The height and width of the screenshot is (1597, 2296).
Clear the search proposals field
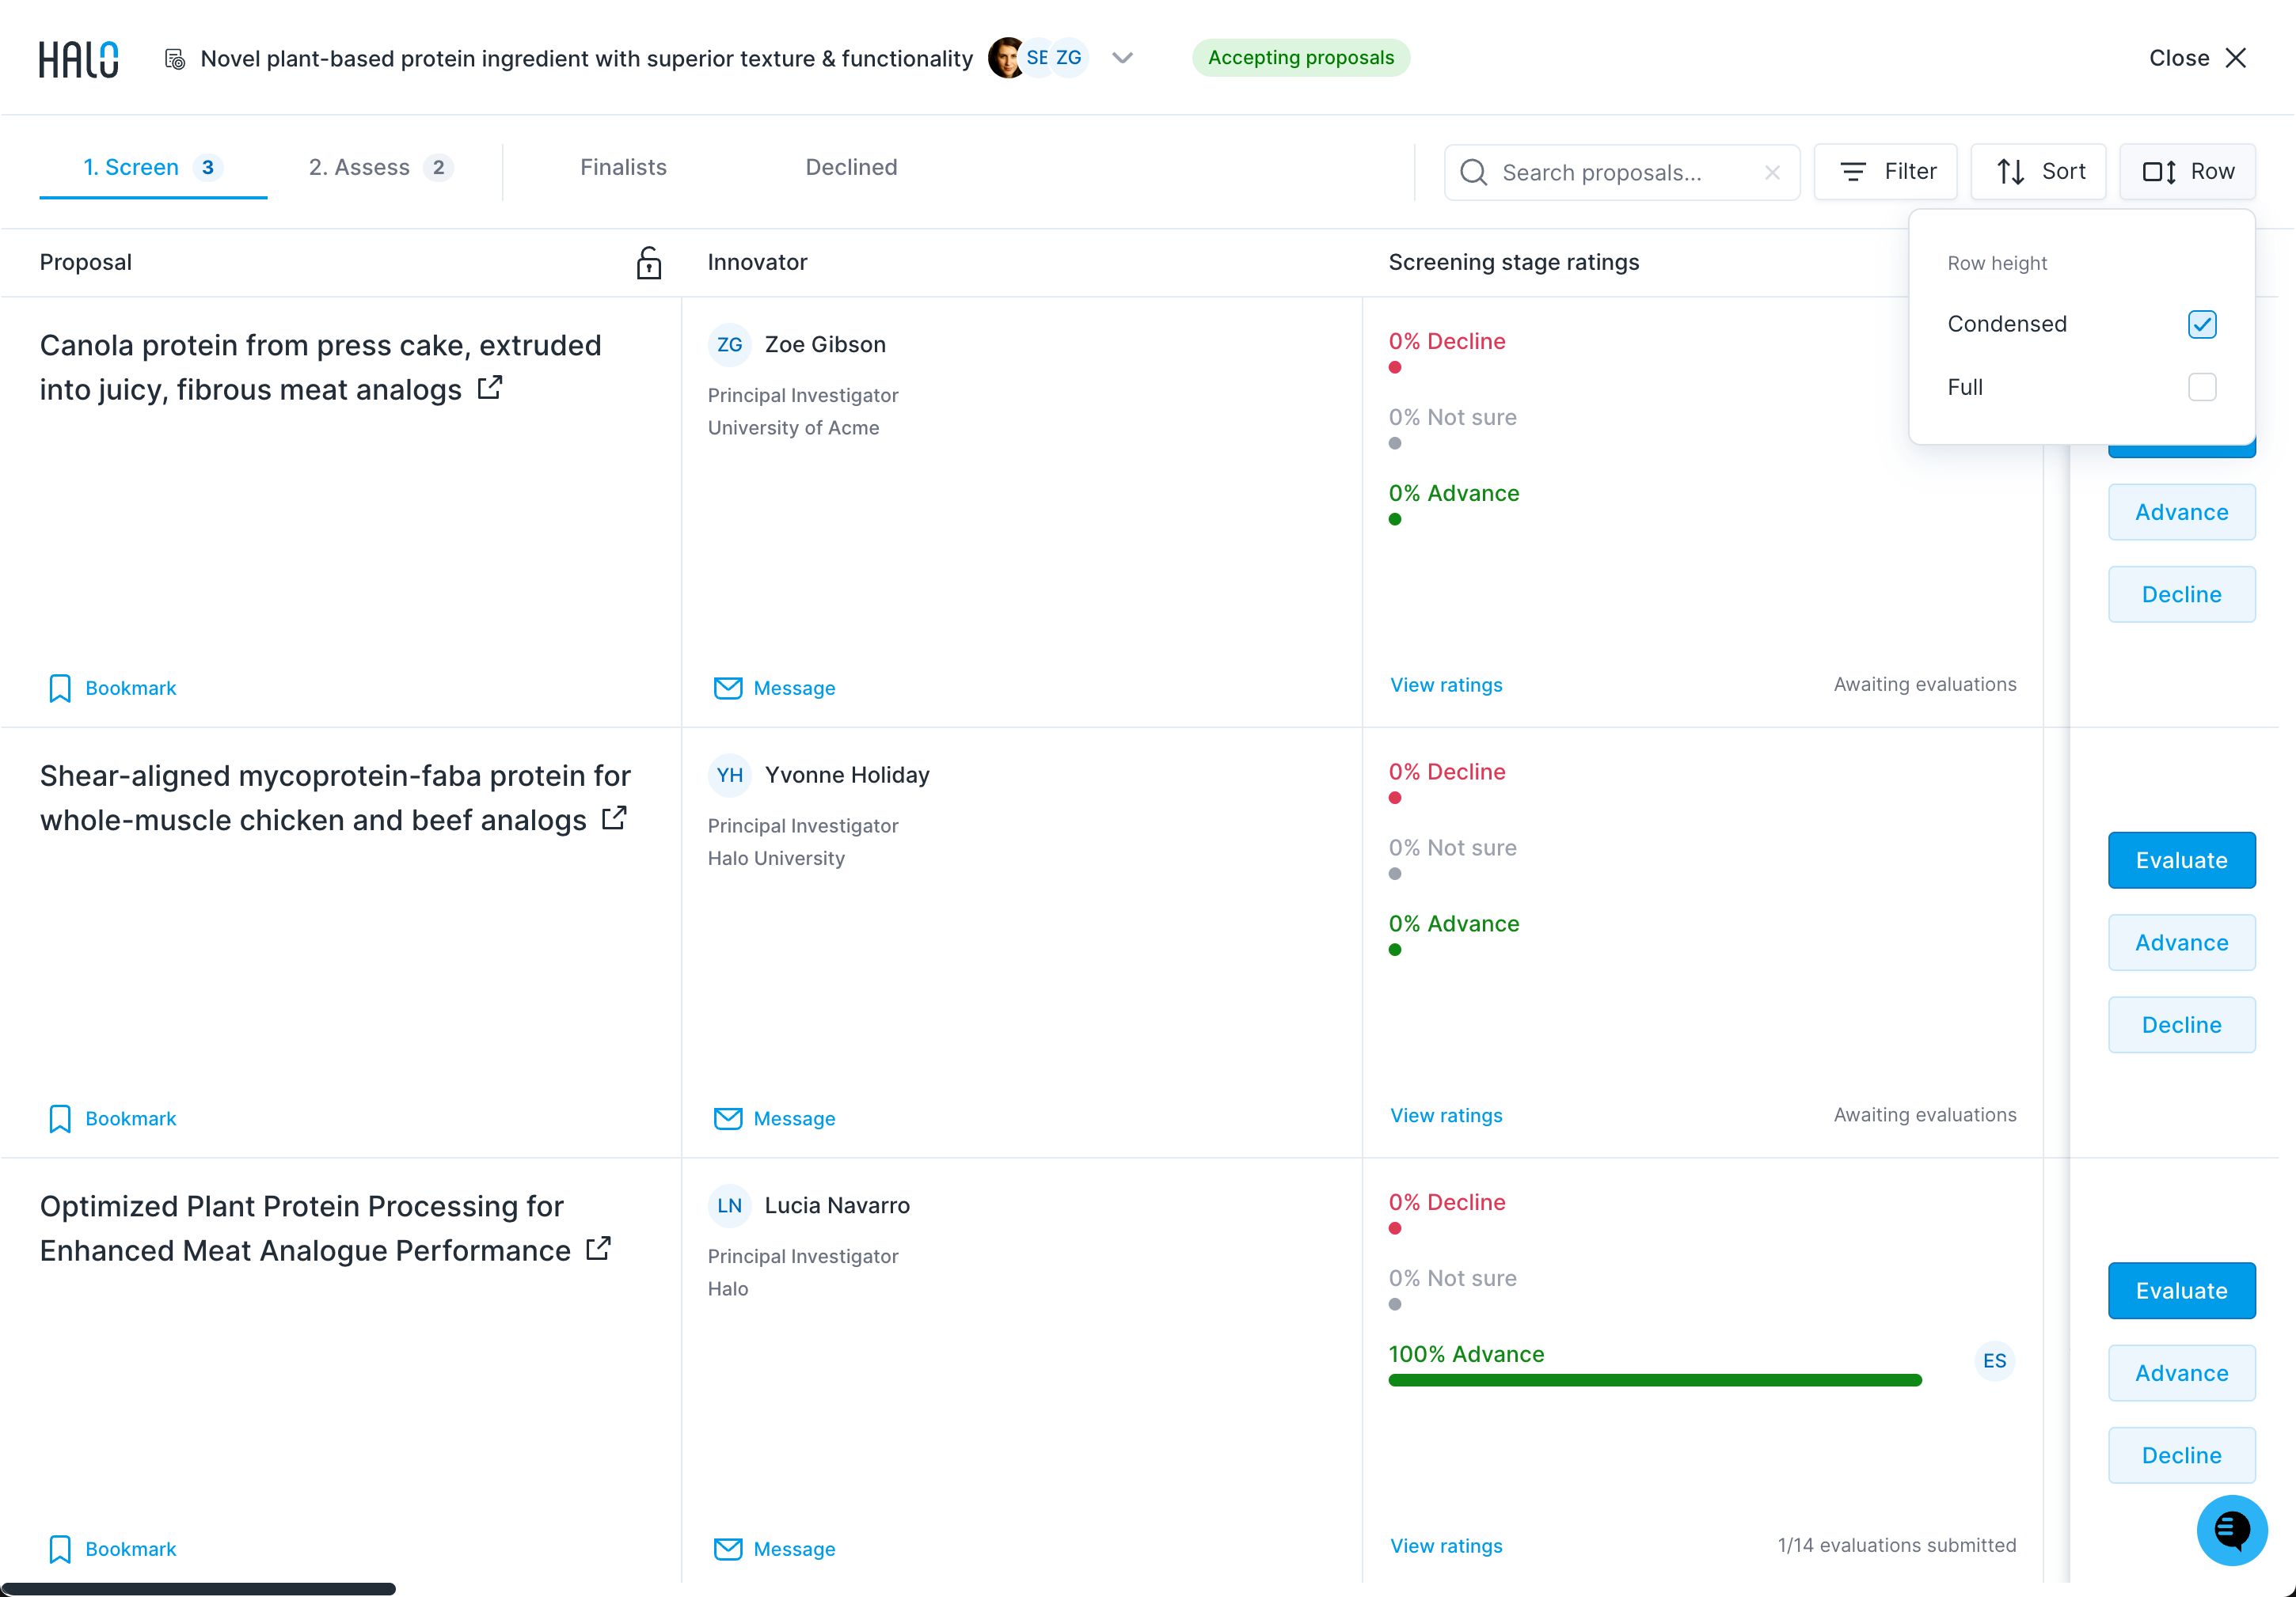(1772, 172)
